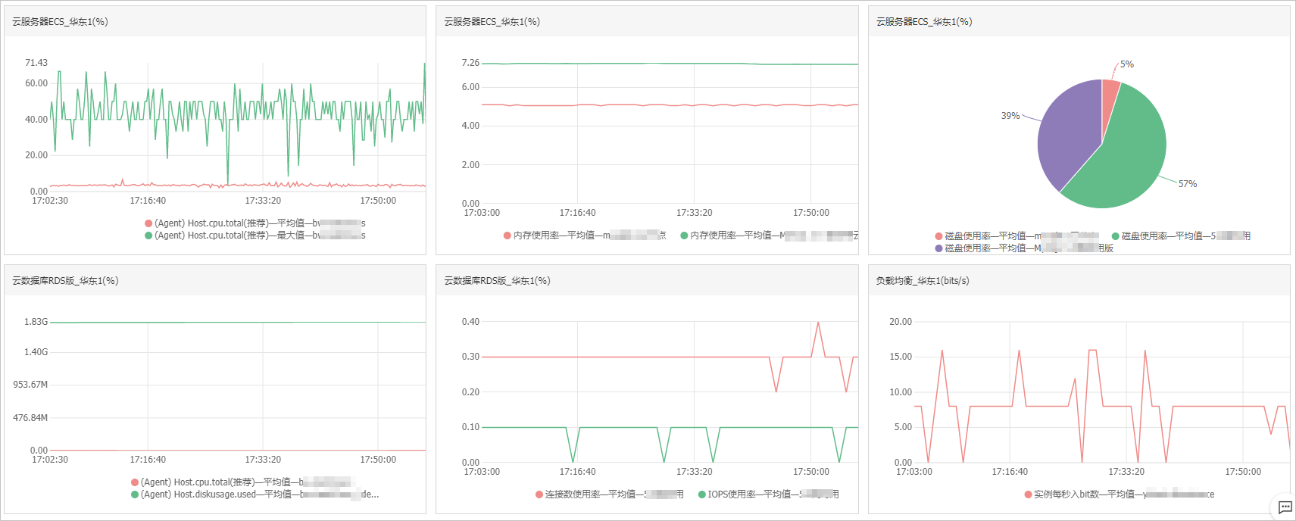Image resolution: width=1296 pixels, height=521 pixels.
Task: Toggle red 磁盘使用率 legend entry
Action: coord(1017,236)
